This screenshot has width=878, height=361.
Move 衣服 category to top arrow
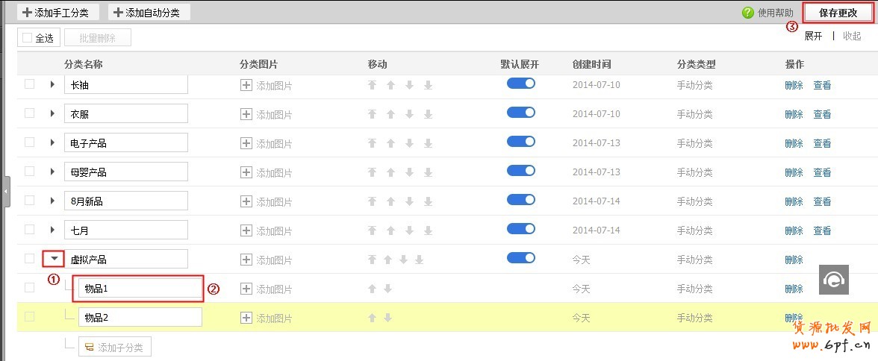point(373,114)
